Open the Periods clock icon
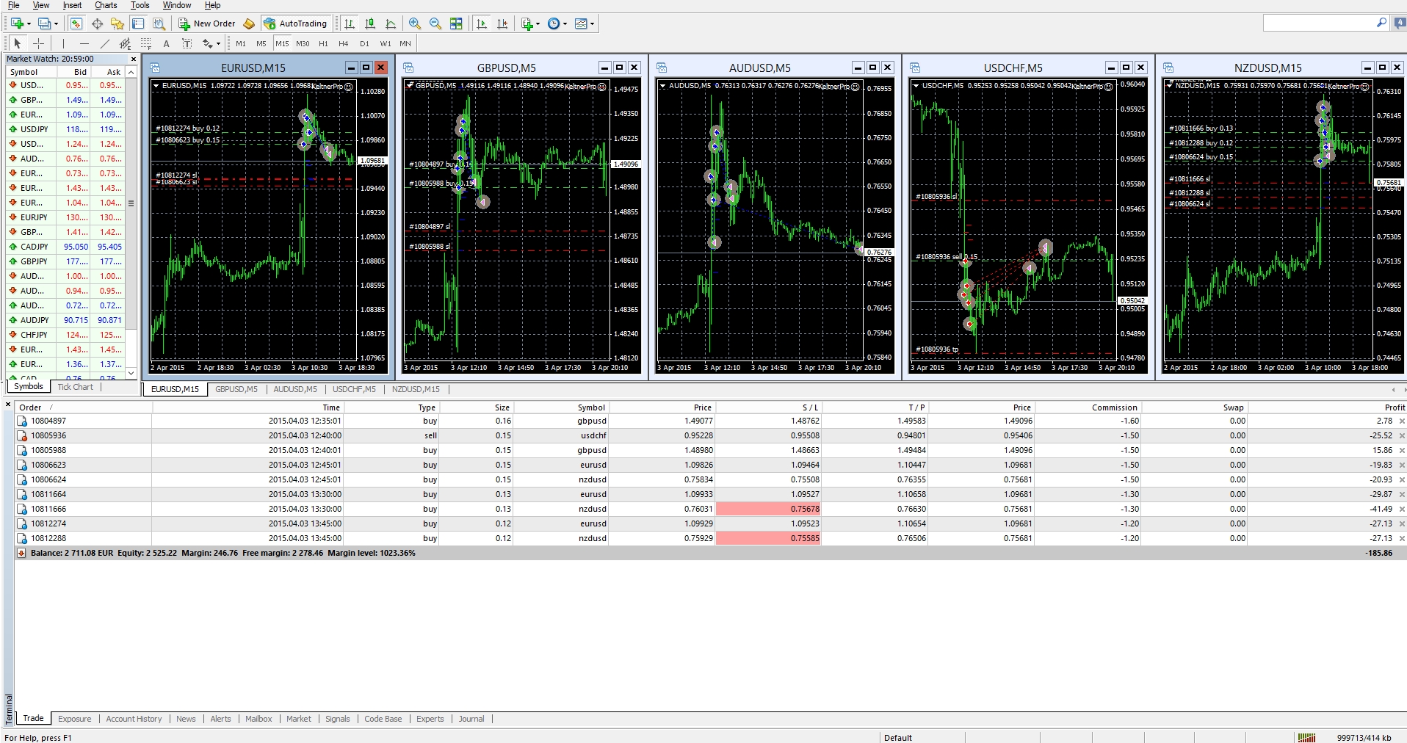 [x=554, y=23]
